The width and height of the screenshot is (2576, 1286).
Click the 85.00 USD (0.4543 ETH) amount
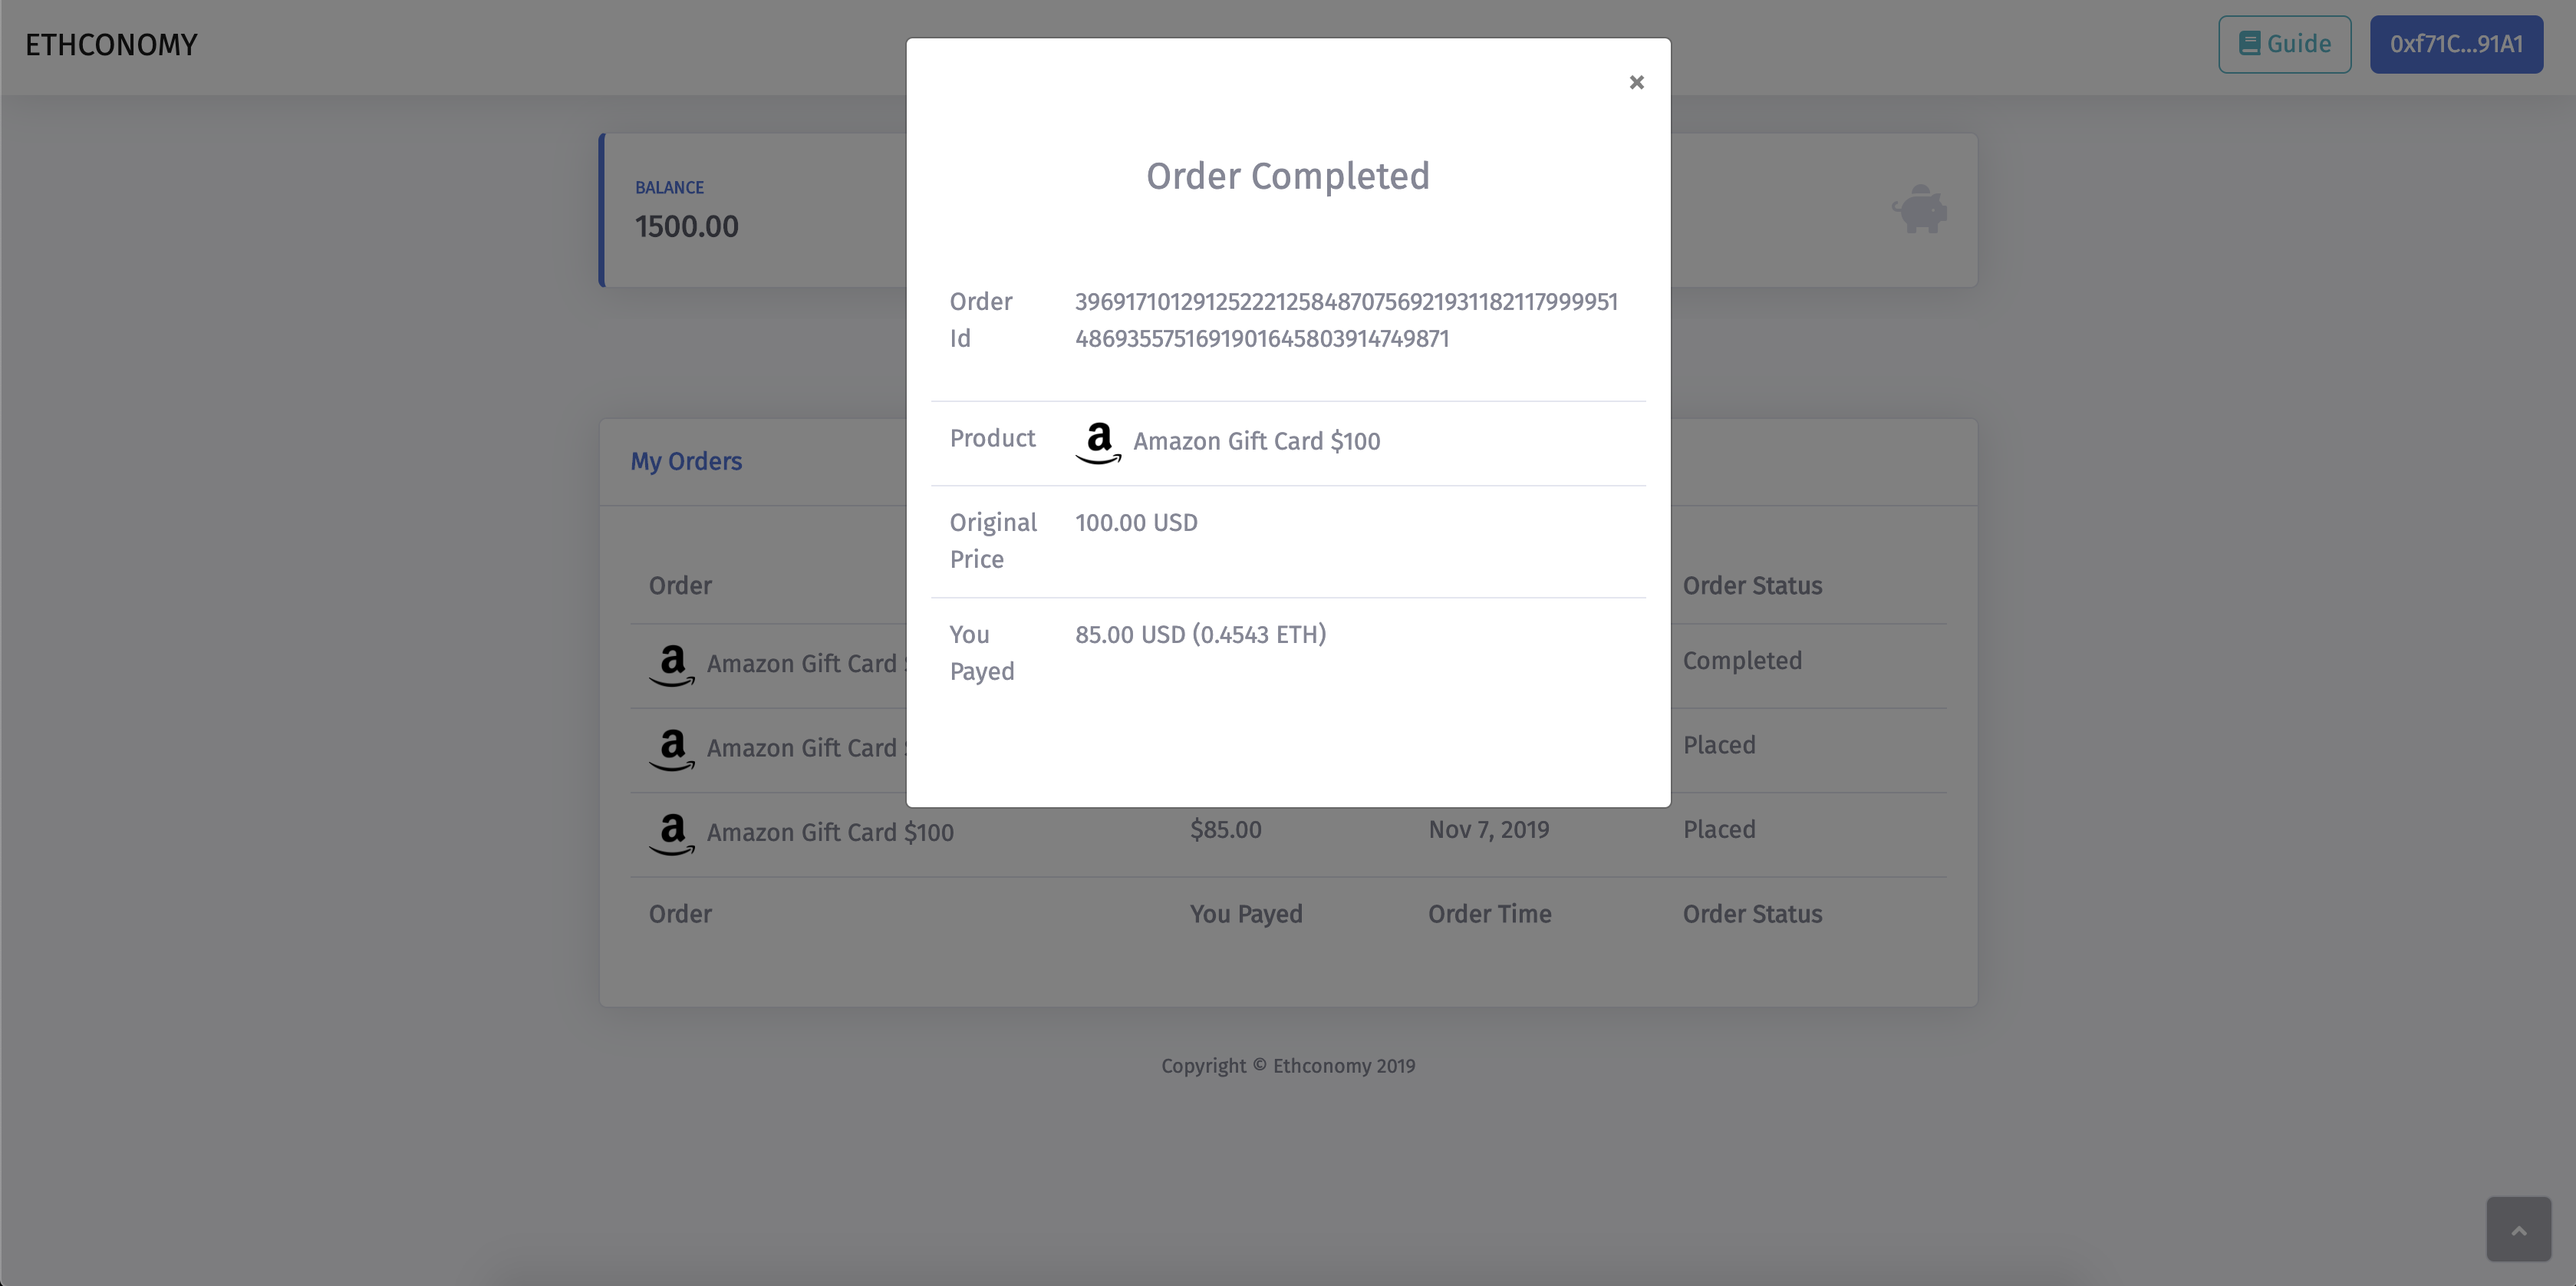tap(1200, 634)
